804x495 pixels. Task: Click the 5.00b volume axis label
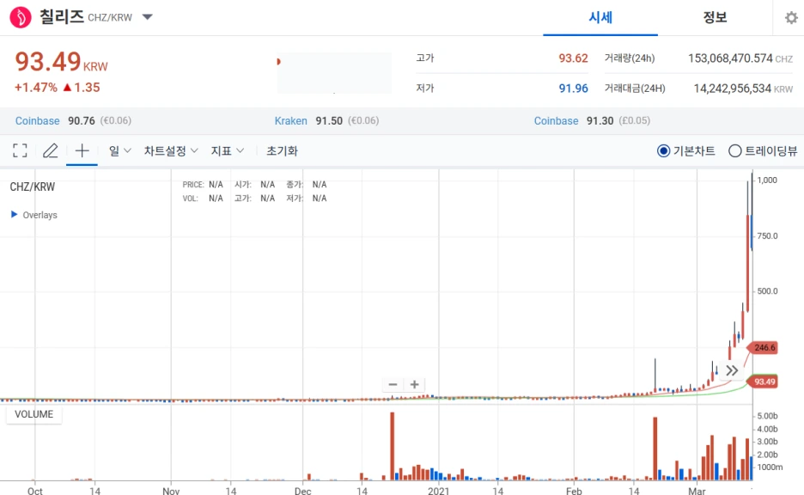pyautogui.click(x=767, y=415)
